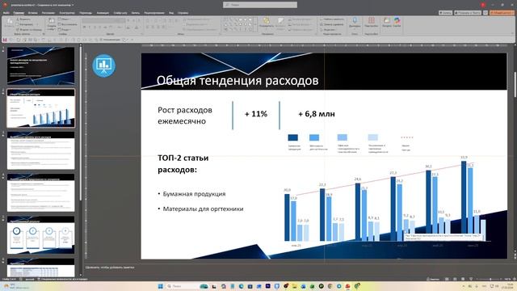Screen dimensions: 517x291
Task: Select slide 1 thumbnail in the slide panel
Action: [41, 65]
